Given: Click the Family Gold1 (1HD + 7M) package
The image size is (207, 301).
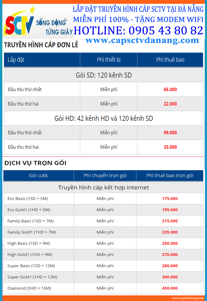Looking at the screenshot, I should click(x=32, y=232).
